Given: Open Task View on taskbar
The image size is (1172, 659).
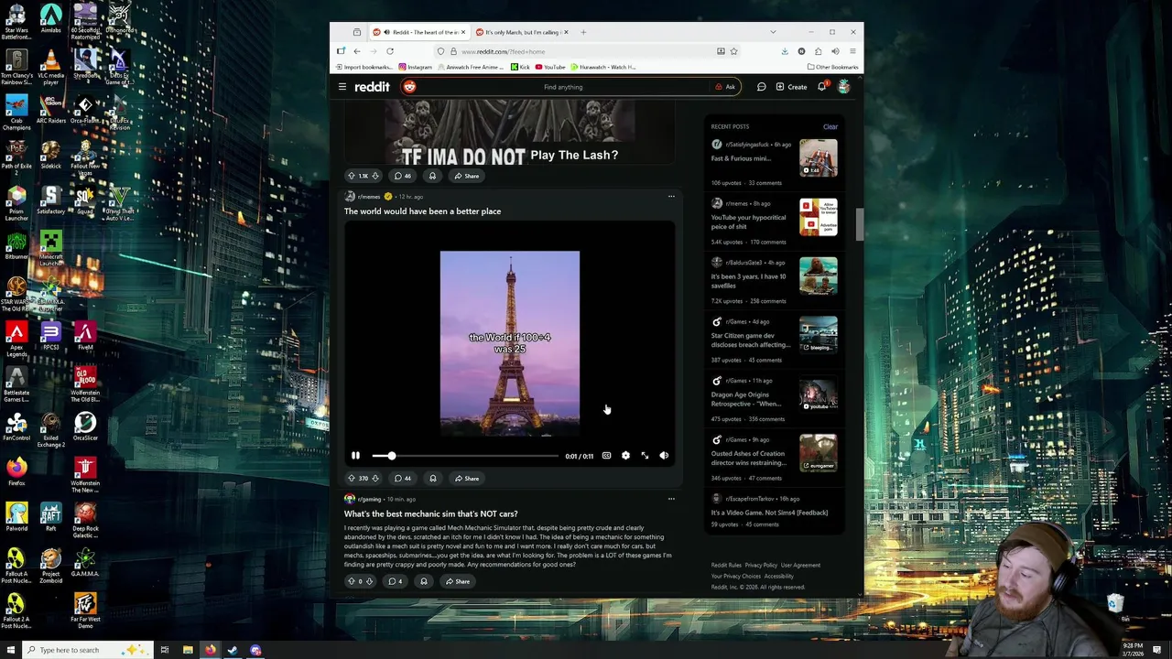Looking at the screenshot, I should coord(165,650).
